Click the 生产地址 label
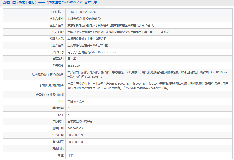The width and height of the screenshot is (234, 160). pyautogui.click(x=58, y=32)
